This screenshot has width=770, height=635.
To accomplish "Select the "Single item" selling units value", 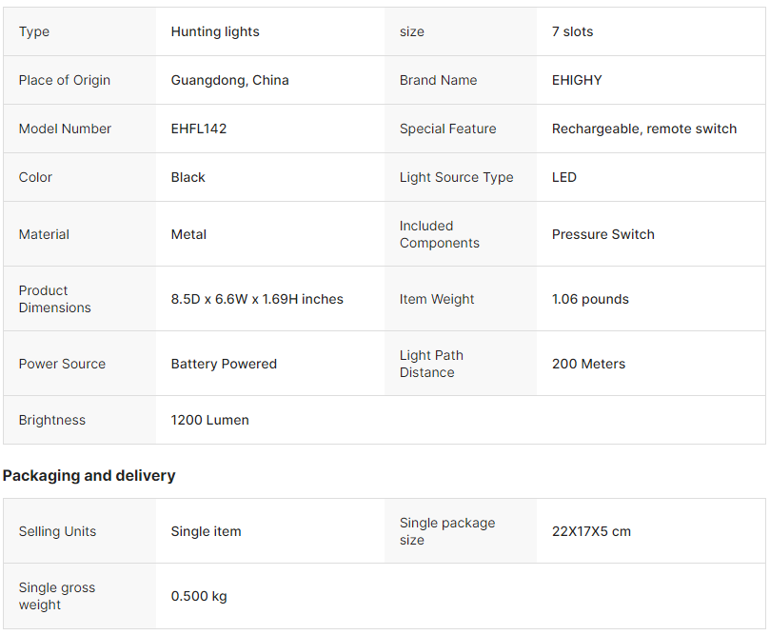I will 206,531.
